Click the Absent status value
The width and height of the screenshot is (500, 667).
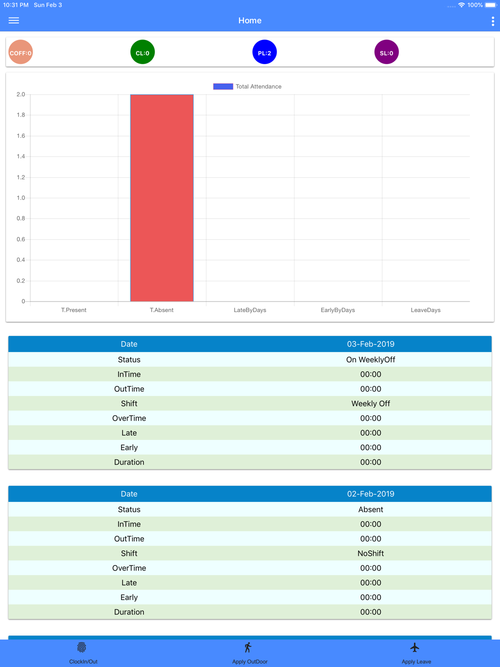[370, 509]
